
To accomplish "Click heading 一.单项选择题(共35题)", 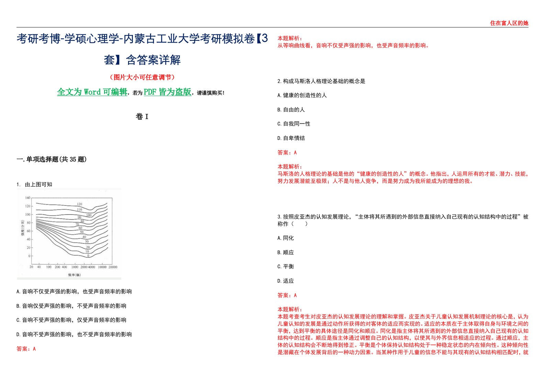I will point(52,159).
